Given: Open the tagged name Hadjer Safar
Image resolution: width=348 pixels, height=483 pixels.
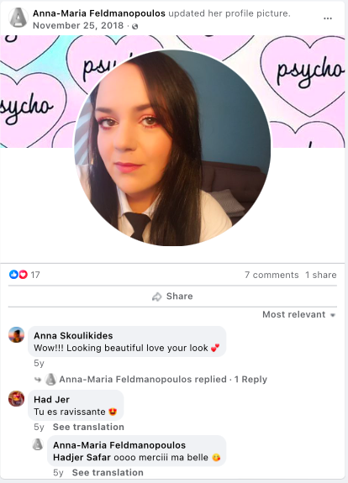Looking at the screenshot, I should tap(82, 458).
